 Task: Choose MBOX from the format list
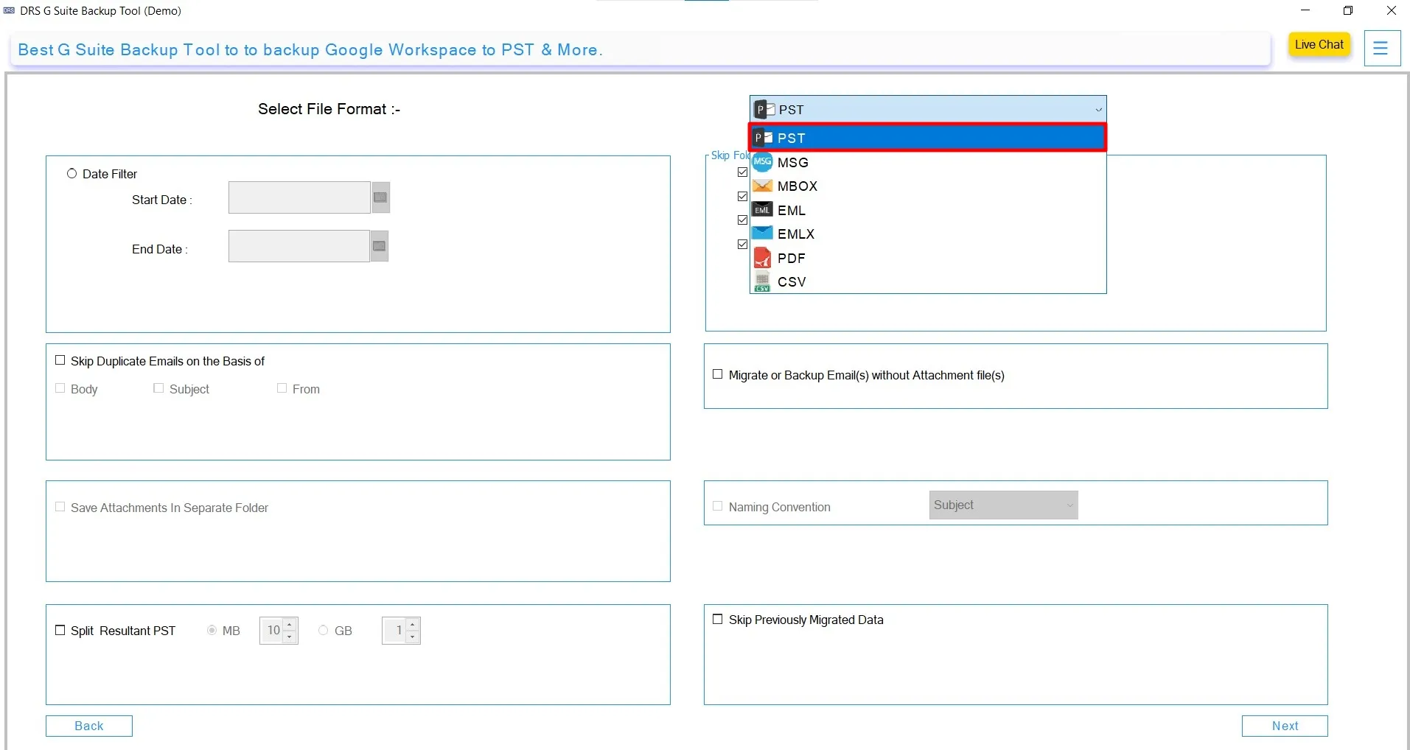[928, 186]
